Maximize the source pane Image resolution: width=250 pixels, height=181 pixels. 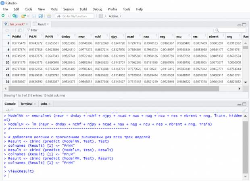244,25
